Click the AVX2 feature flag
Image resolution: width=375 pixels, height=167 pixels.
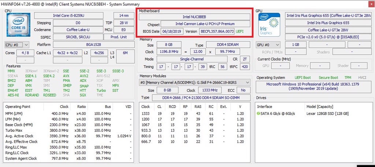[x=84, y=76]
